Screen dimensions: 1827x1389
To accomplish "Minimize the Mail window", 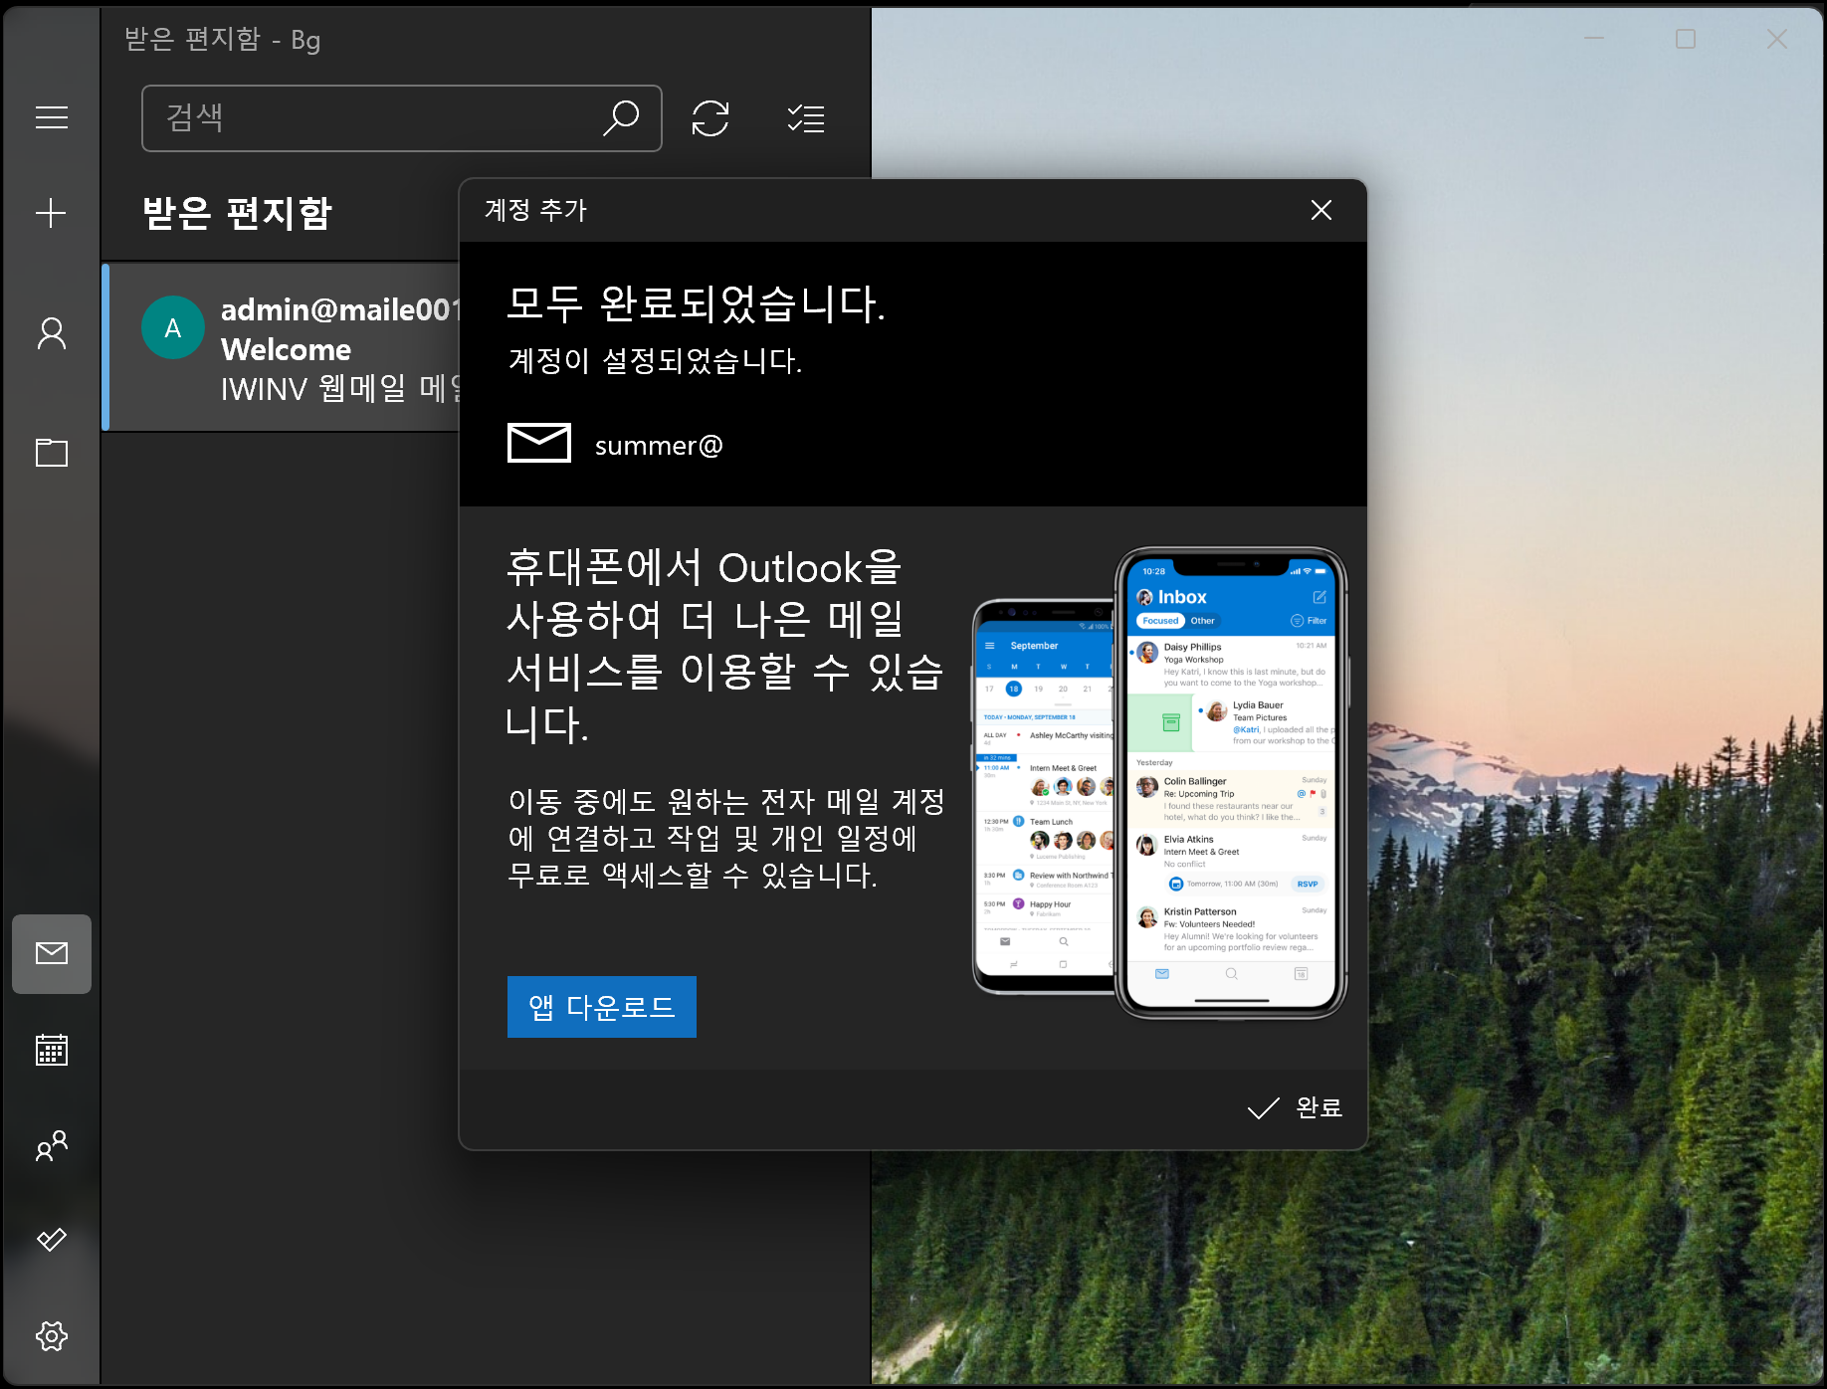I will click(1594, 39).
